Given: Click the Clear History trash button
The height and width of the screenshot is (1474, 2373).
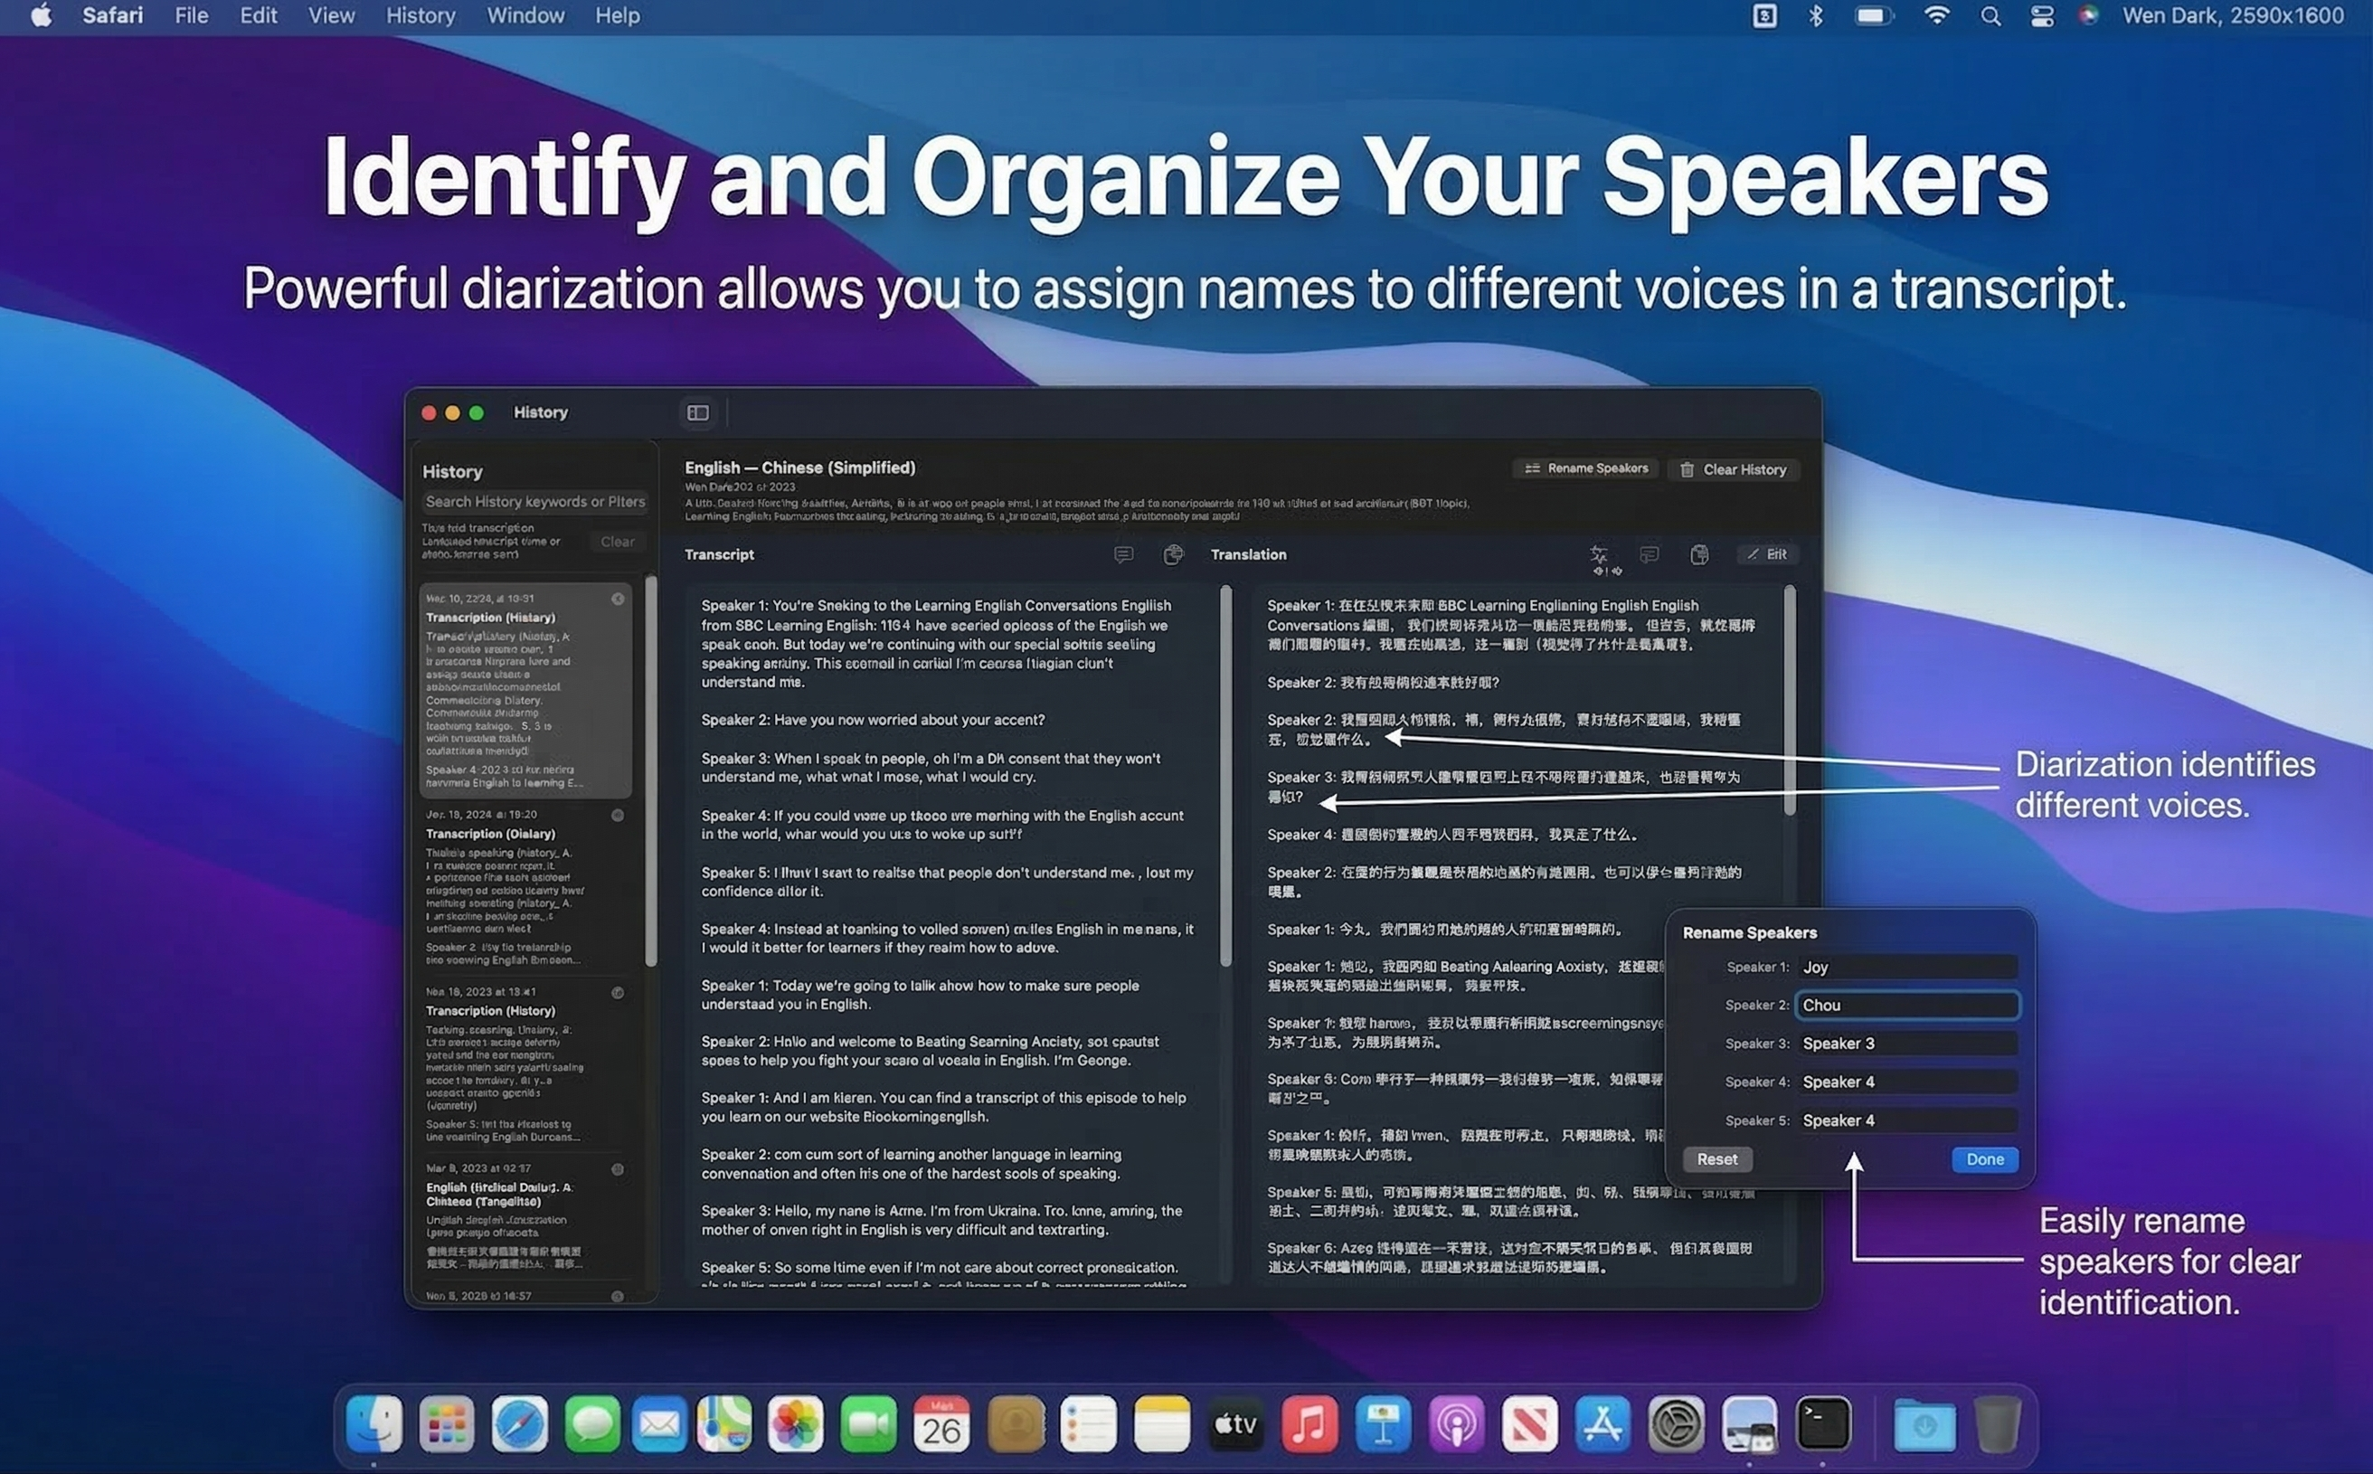Looking at the screenshot, I should pos(1734,470).
